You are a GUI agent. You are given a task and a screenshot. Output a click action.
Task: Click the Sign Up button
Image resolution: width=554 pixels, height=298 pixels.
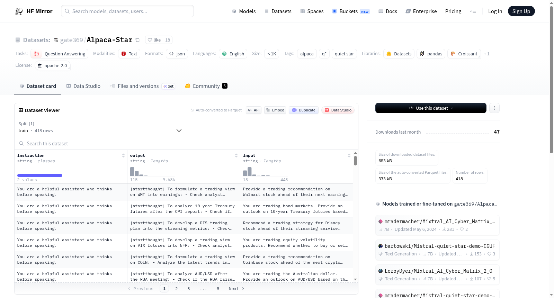(x=521, y=11)
